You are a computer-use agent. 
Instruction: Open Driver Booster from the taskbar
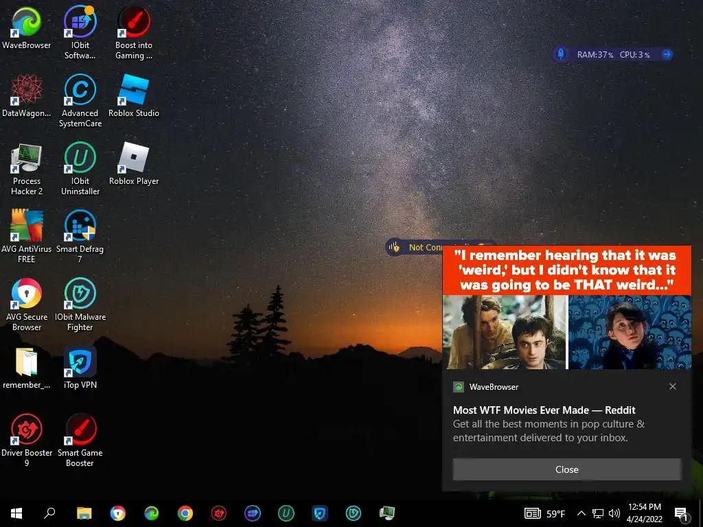tap(219, 513)
